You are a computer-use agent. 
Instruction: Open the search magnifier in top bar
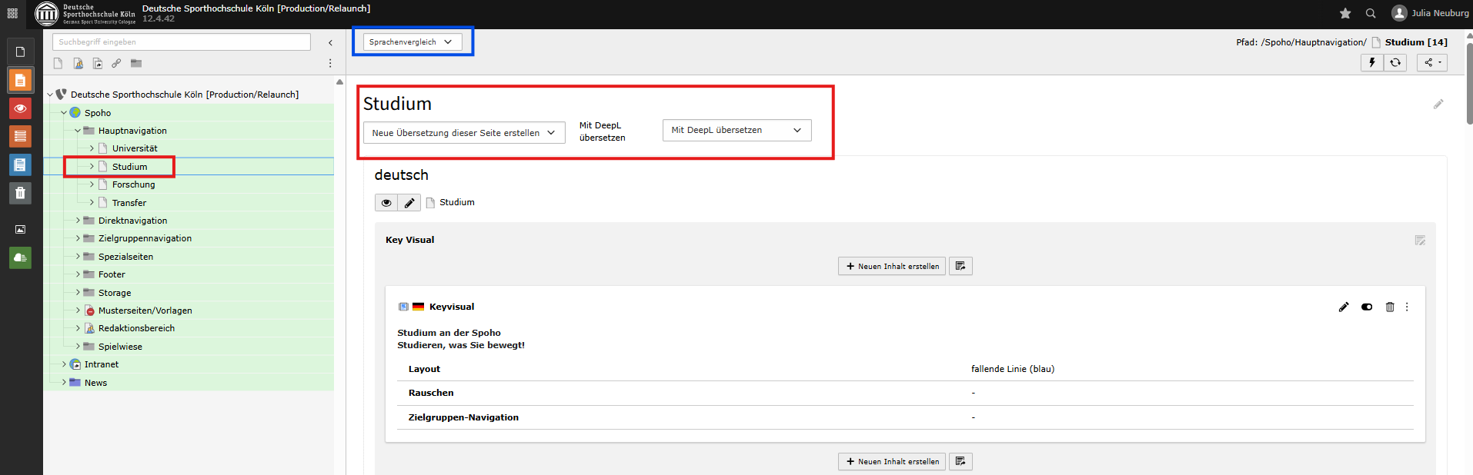point(1371,13)
